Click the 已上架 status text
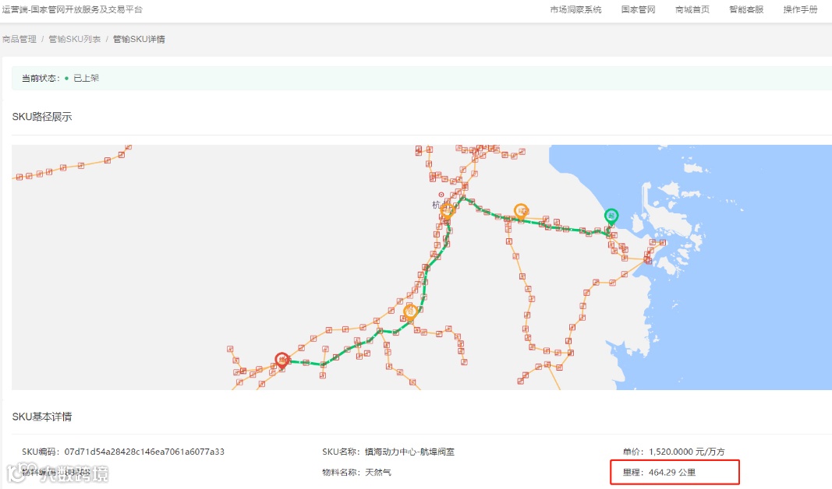Screen dimensions: 832x489 click(x=86, y=79)
